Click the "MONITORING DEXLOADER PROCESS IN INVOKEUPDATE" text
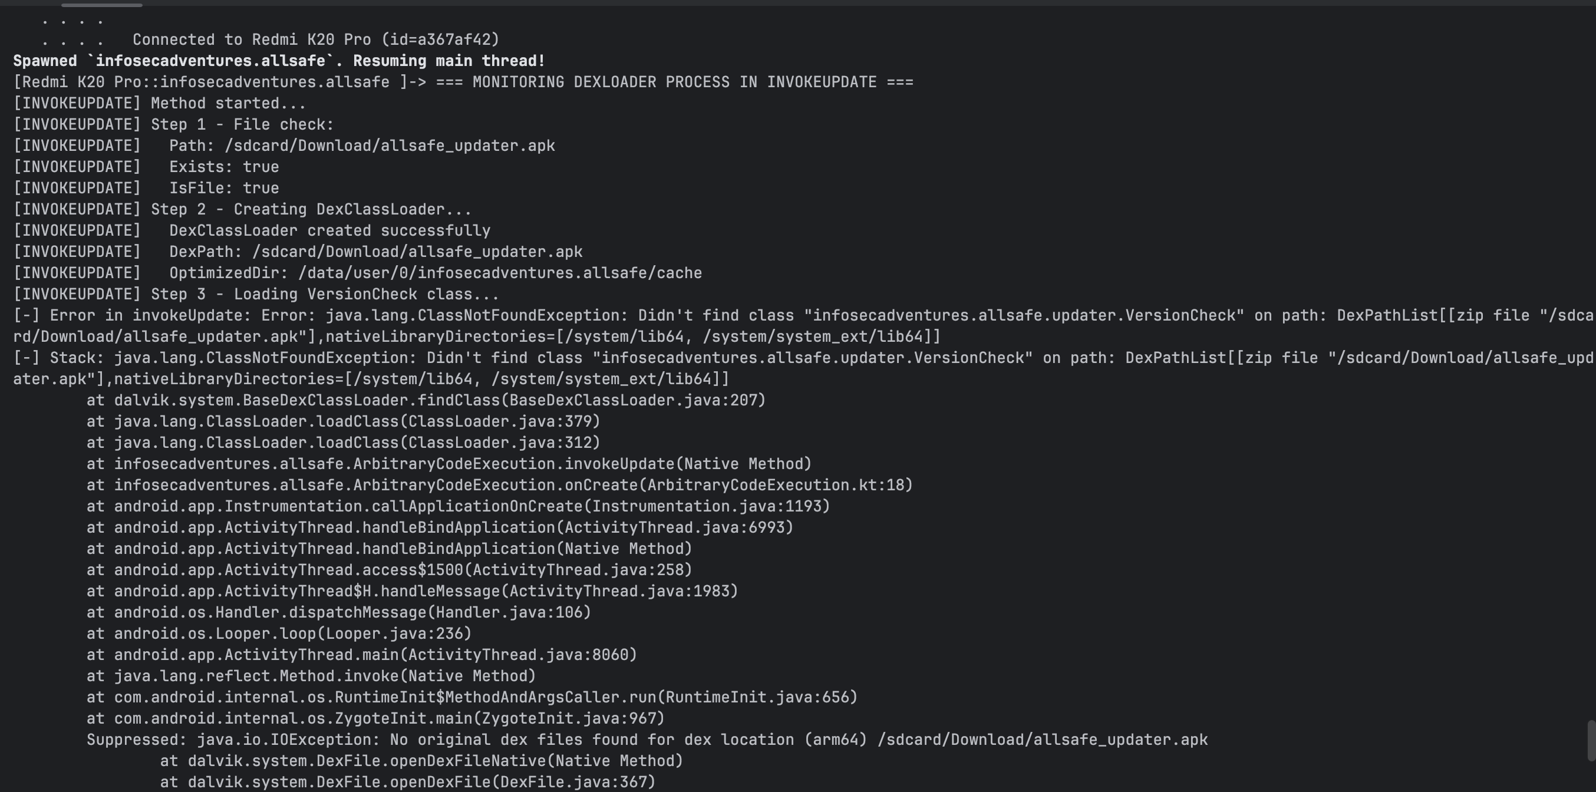Viewport: 1596px width, 792px height. [674, 82]
